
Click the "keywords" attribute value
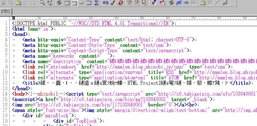pos(64,56)
